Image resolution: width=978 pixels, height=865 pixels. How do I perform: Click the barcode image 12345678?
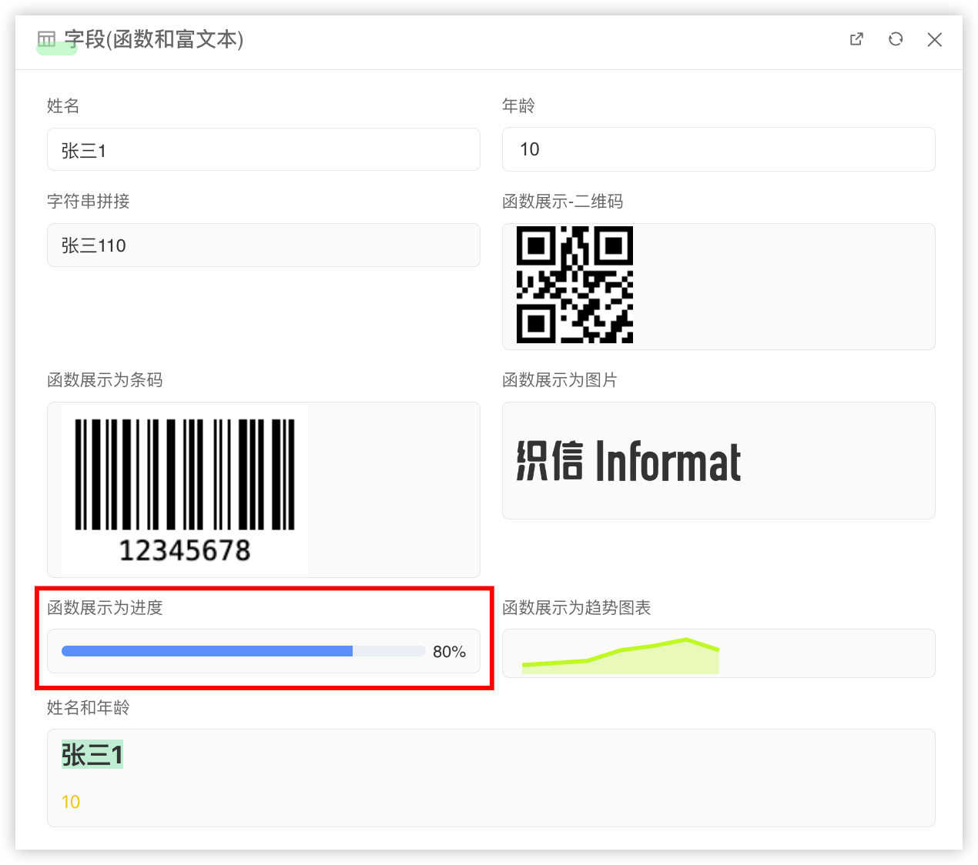(x=185, y=489)
